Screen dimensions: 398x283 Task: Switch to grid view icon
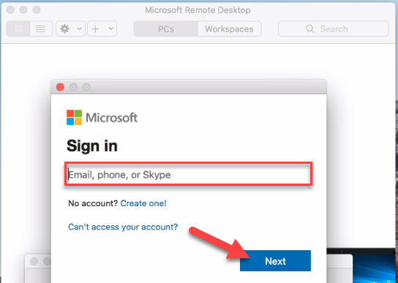click(18, 29)
